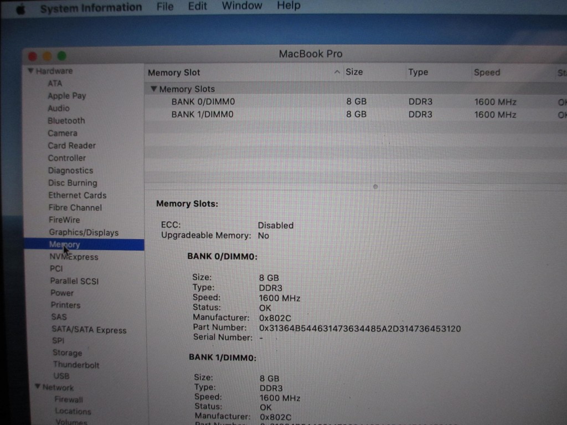Sort by the Speed column header
This screenshot has width=567, height=425.
[x=487, y=72]
